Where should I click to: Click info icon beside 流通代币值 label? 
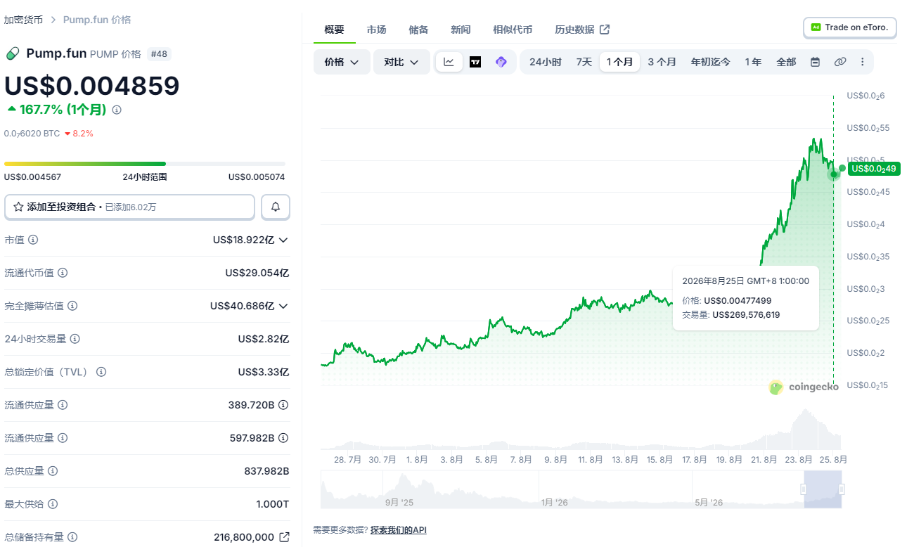click(x=63, y=273)
